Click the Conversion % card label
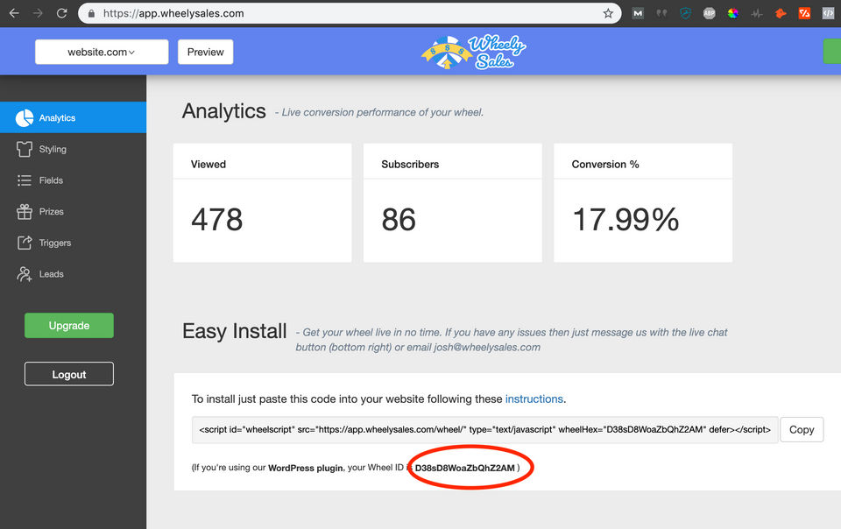 click(605, 165)
